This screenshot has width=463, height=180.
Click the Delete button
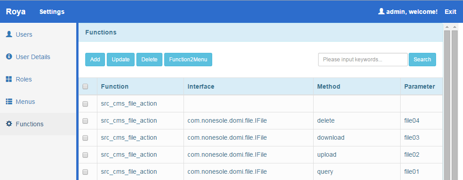click(149, 60)
